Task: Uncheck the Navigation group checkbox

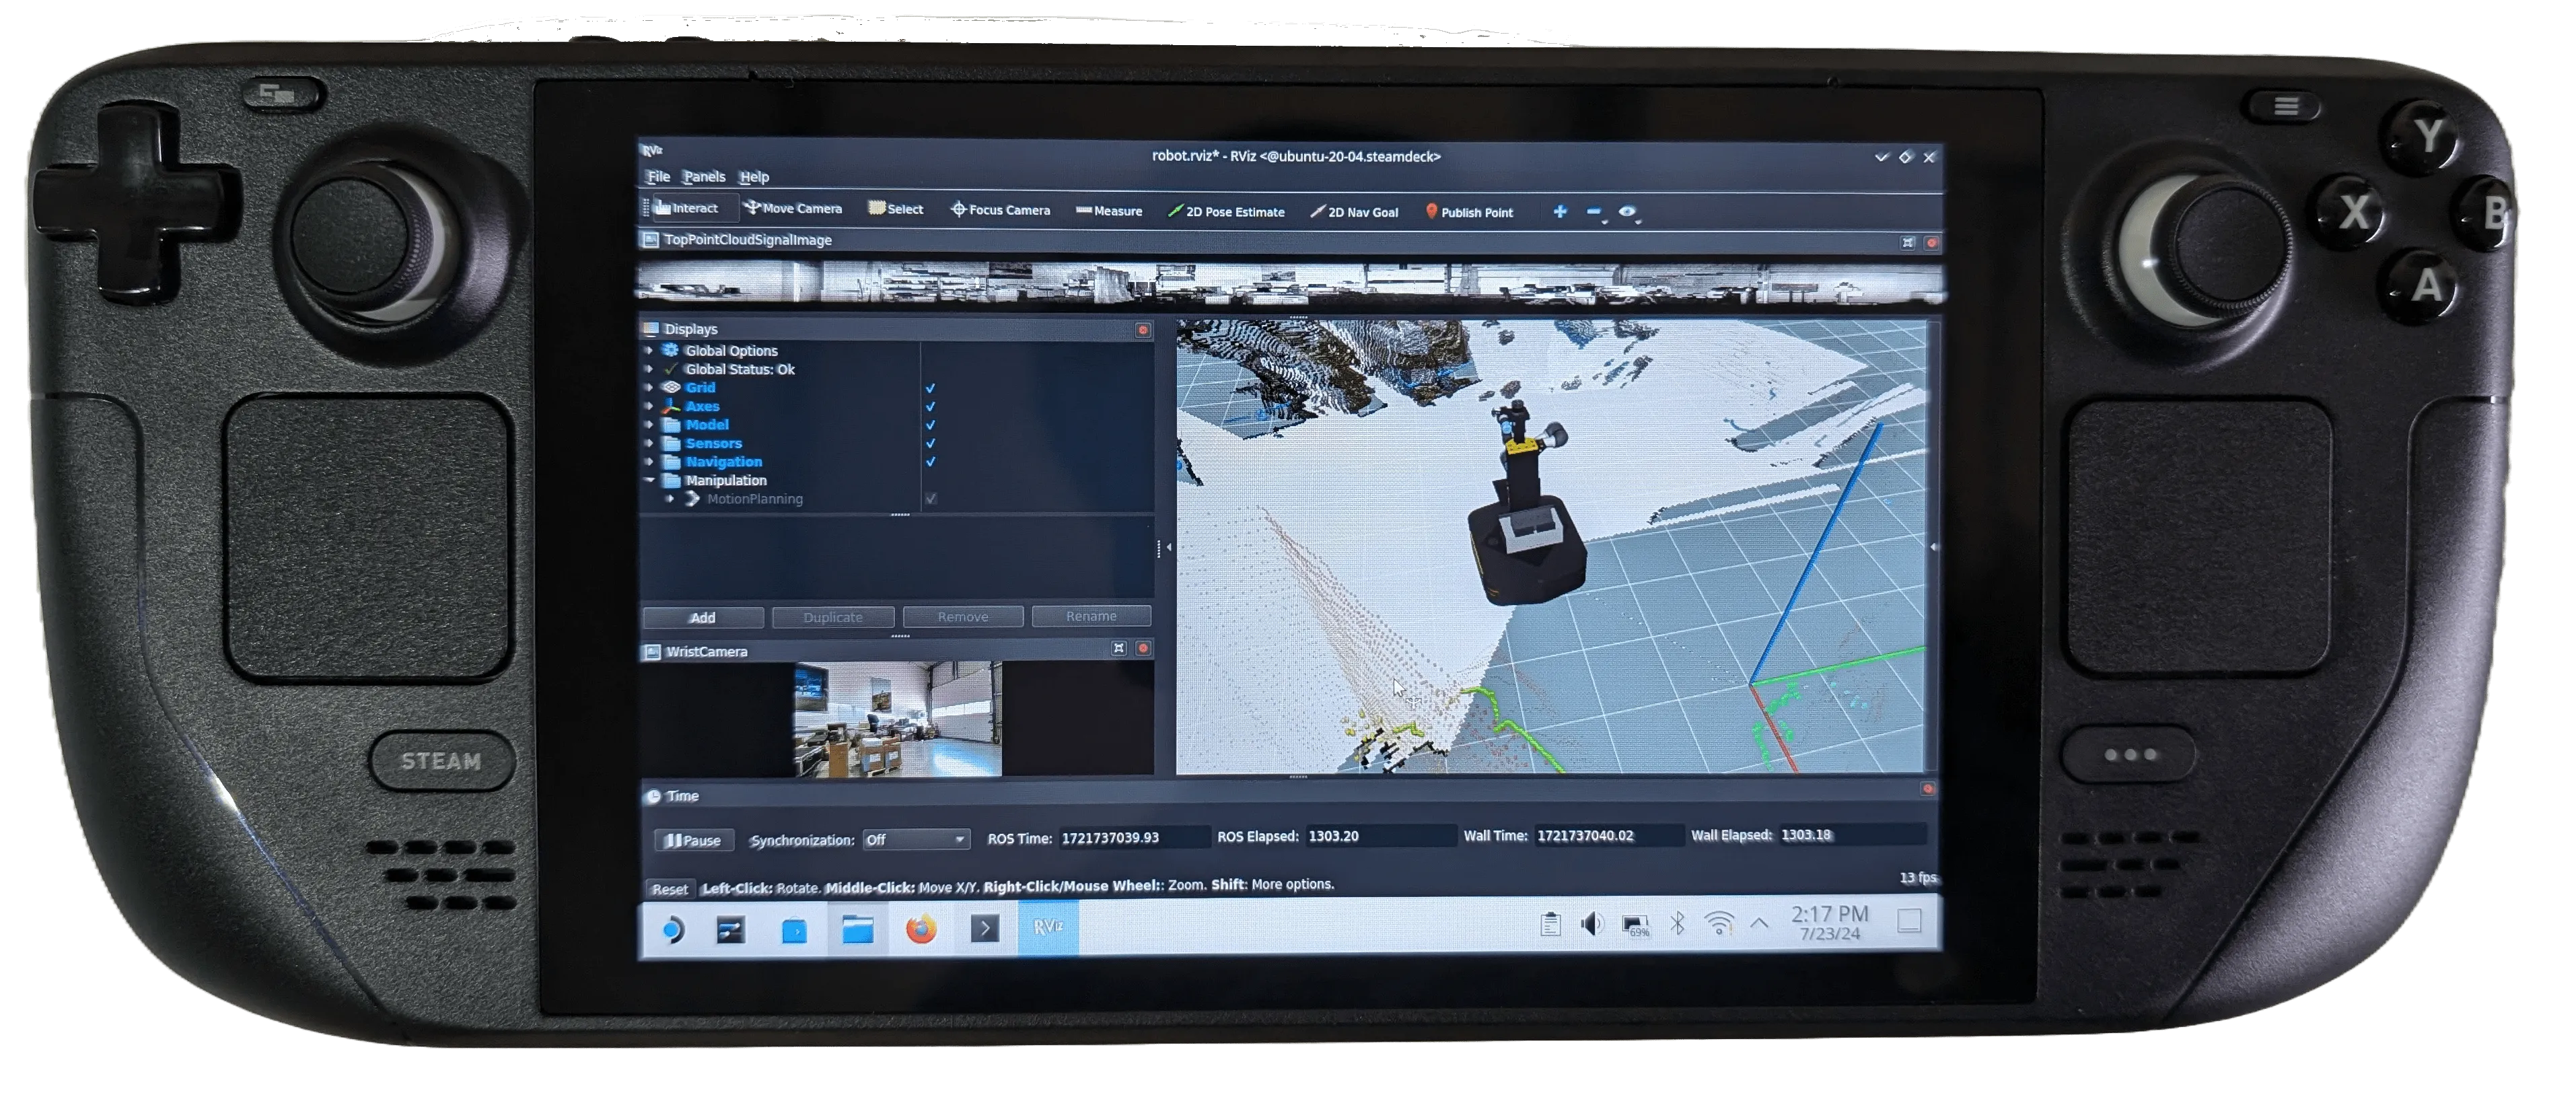Action: (930, 462)
